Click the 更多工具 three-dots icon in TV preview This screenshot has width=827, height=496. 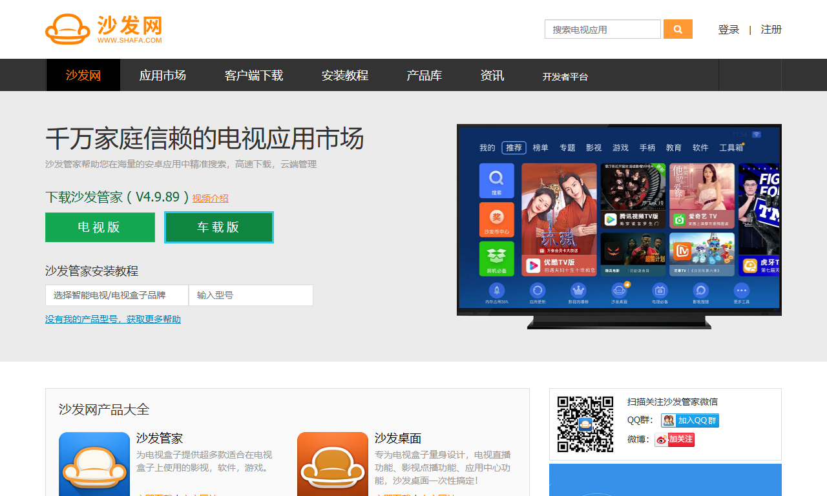[x=741, y=291]
